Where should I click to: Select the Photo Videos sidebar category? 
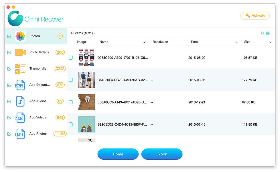point(36,52)
